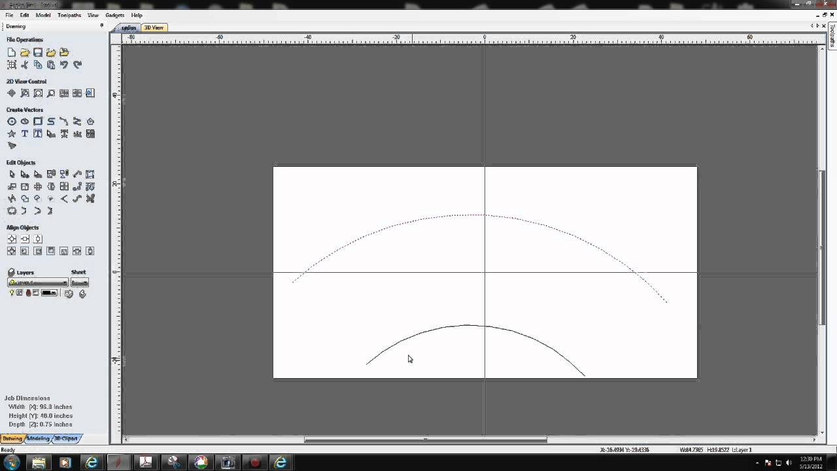
Task: Switch to the Modeling tab
Action: point(38,438)
